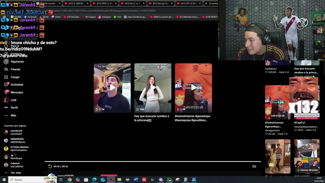Open Instagram bookmark
Image resolution: width=325 pixels, height=183 pixels.
point(105,17)
